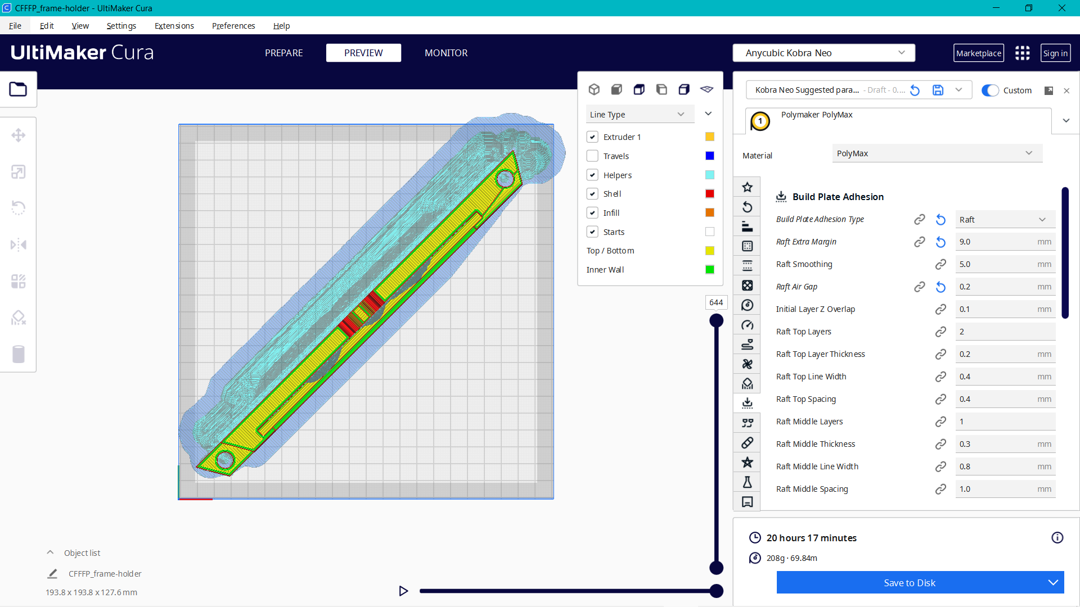Open the Experimental settings section

[747, 482]
